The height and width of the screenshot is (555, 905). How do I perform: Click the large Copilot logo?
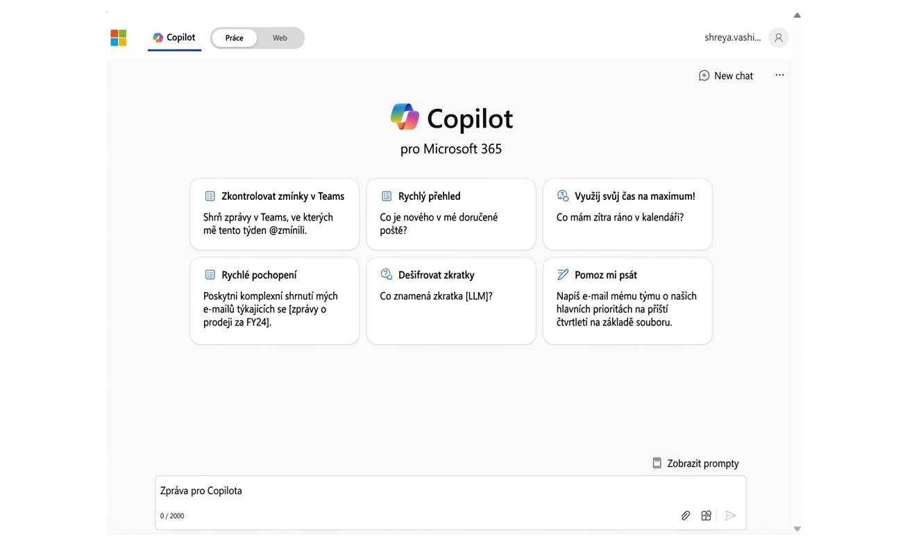(405, 117)
